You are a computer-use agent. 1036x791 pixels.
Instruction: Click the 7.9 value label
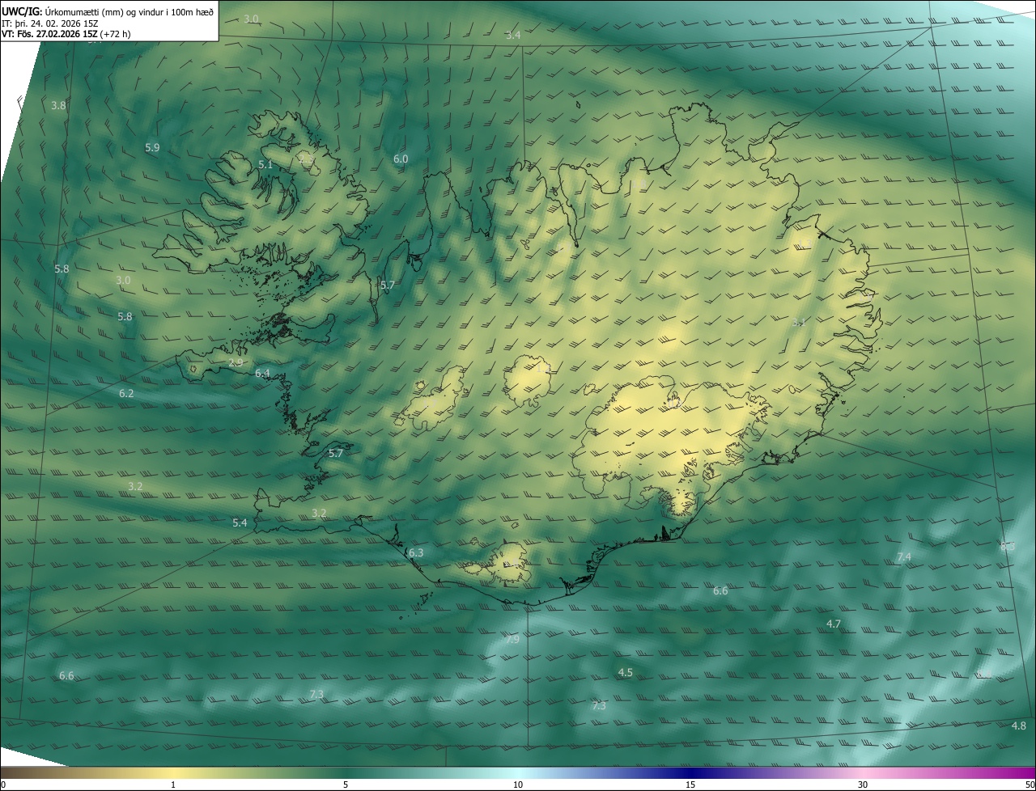pyautogui.click(x=512, y=639)
